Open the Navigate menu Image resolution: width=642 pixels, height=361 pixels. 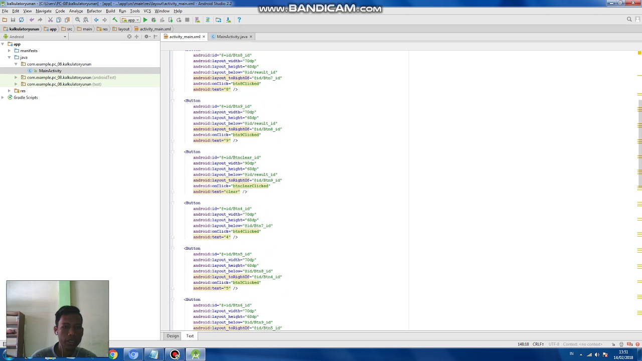click(x=44, y=11)
